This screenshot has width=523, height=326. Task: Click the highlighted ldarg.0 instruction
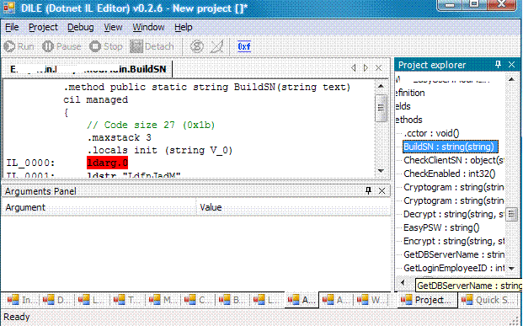(x=107, y=163)
